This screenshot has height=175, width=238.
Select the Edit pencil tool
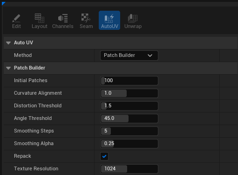(x=16, y=21)
